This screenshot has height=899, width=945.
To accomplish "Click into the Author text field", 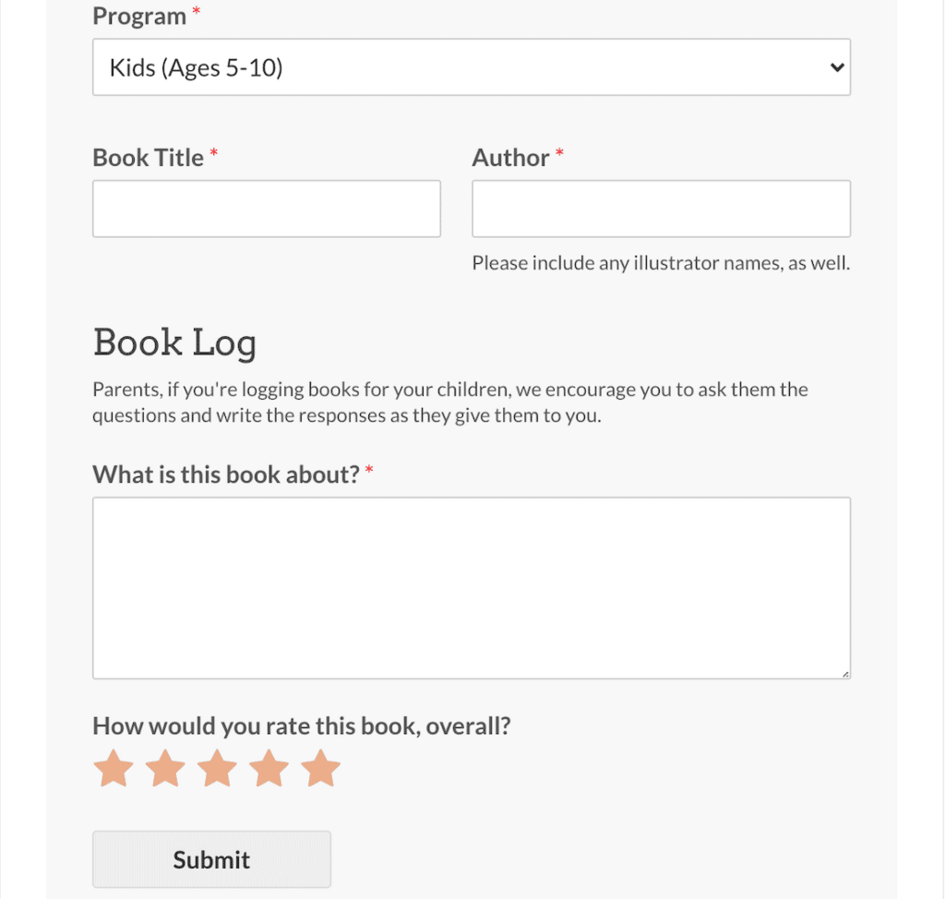I will click(661, 209).
